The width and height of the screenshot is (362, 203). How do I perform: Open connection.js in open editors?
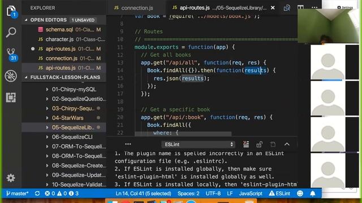coord(64,58)
